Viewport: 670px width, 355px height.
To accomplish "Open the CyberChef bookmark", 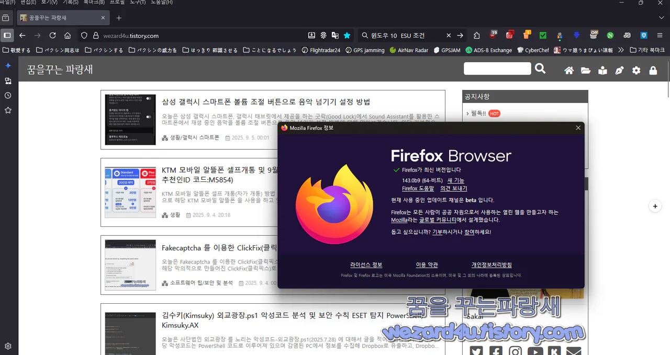I will point(533,50).
